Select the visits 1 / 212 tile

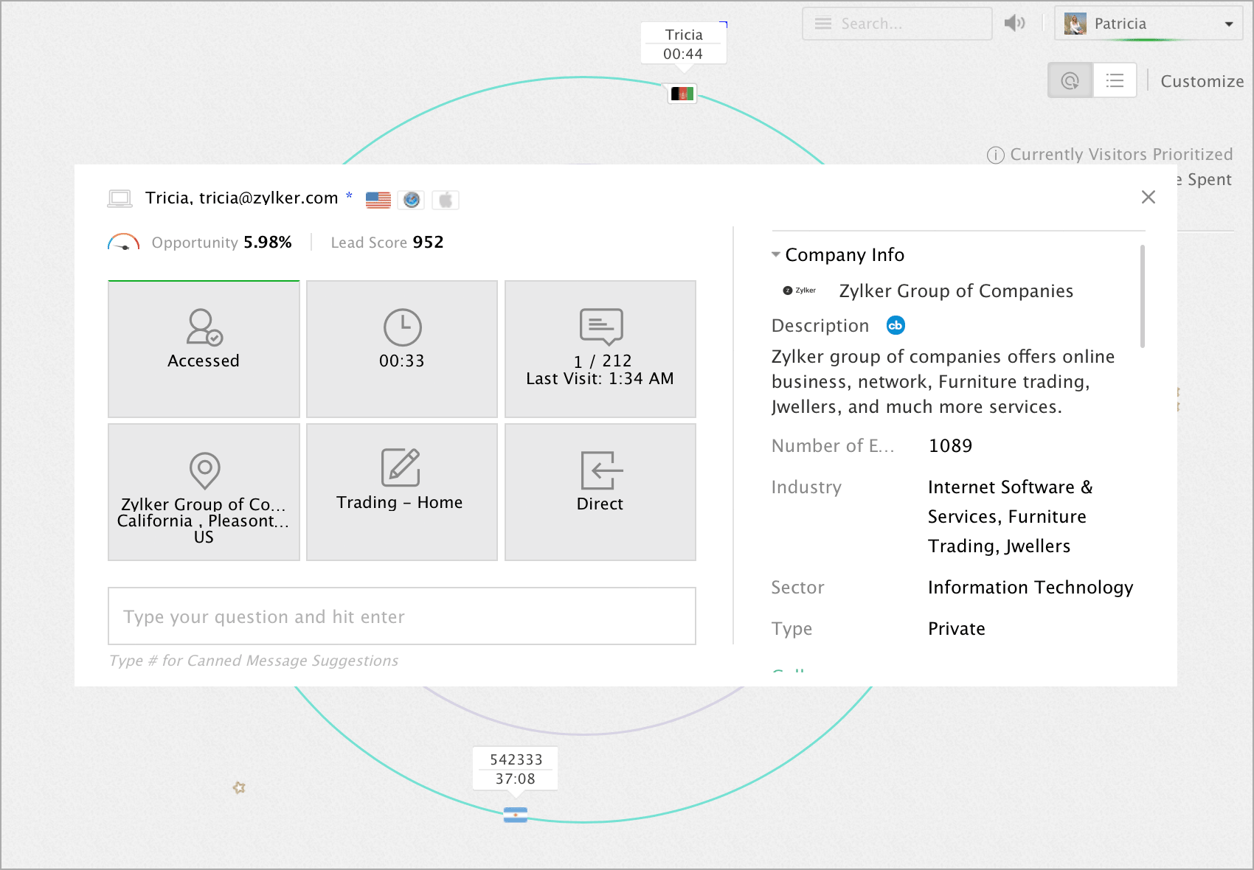600,349
